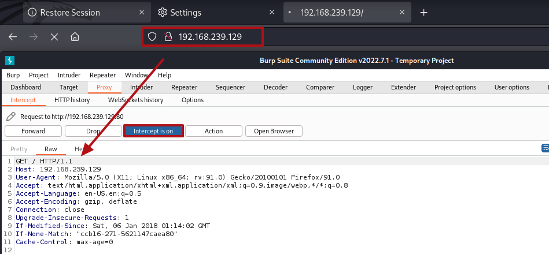Open the Window menu
The width and height of the screenshot is (549, 254).
coord(137,75)
